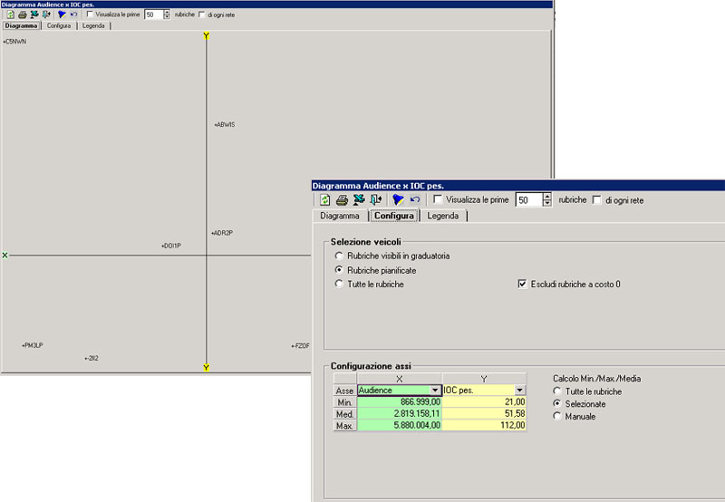Click the front window's rubriche count stepper arrows
This screenshot has width=725, height=502.
tap(546, 199)
